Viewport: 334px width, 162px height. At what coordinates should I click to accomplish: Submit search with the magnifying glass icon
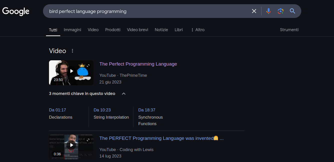292,11
